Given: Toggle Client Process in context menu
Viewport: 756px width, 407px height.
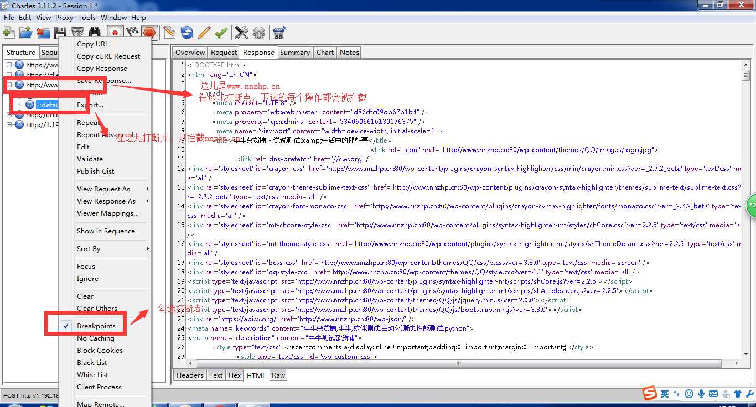Looking at the screenshot, I should point(99,387).
